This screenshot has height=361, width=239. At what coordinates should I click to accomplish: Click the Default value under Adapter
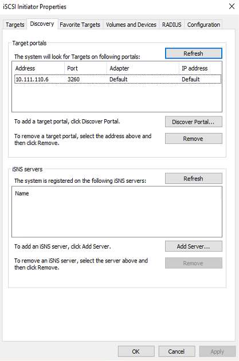click(x=118, y=80)
